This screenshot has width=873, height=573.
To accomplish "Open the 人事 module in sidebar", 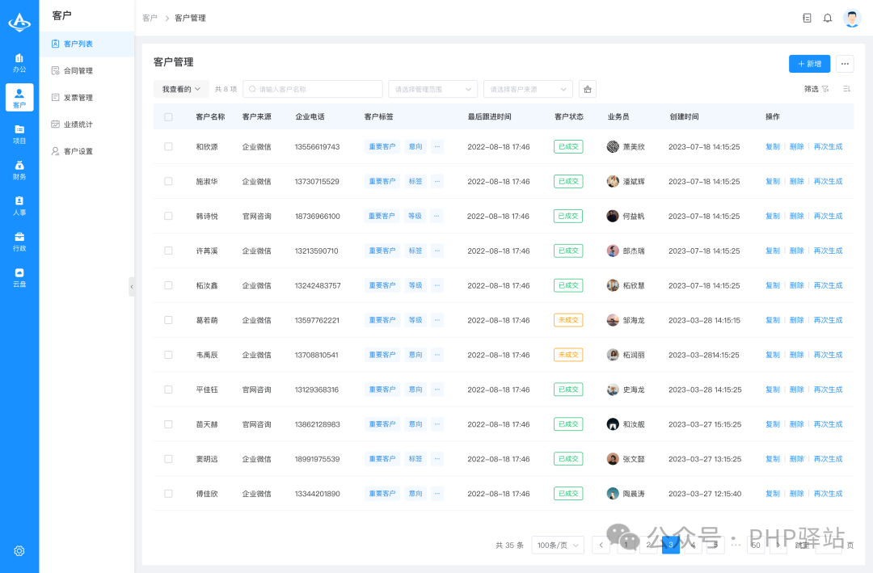I will coord(19,205).
